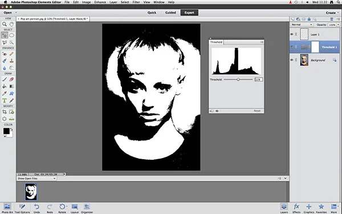Select the Red Eye Removal tool
This screenshot has height=214, width=342.
5,54
